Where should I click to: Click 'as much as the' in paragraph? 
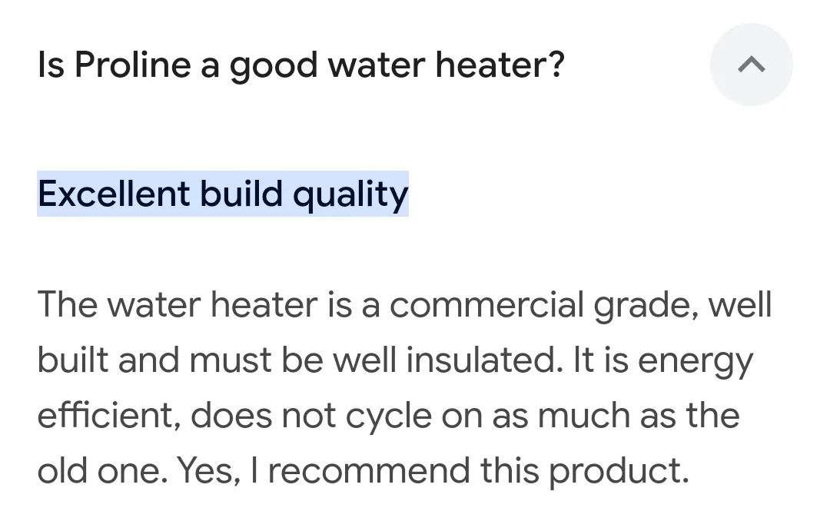click(616, 415)
